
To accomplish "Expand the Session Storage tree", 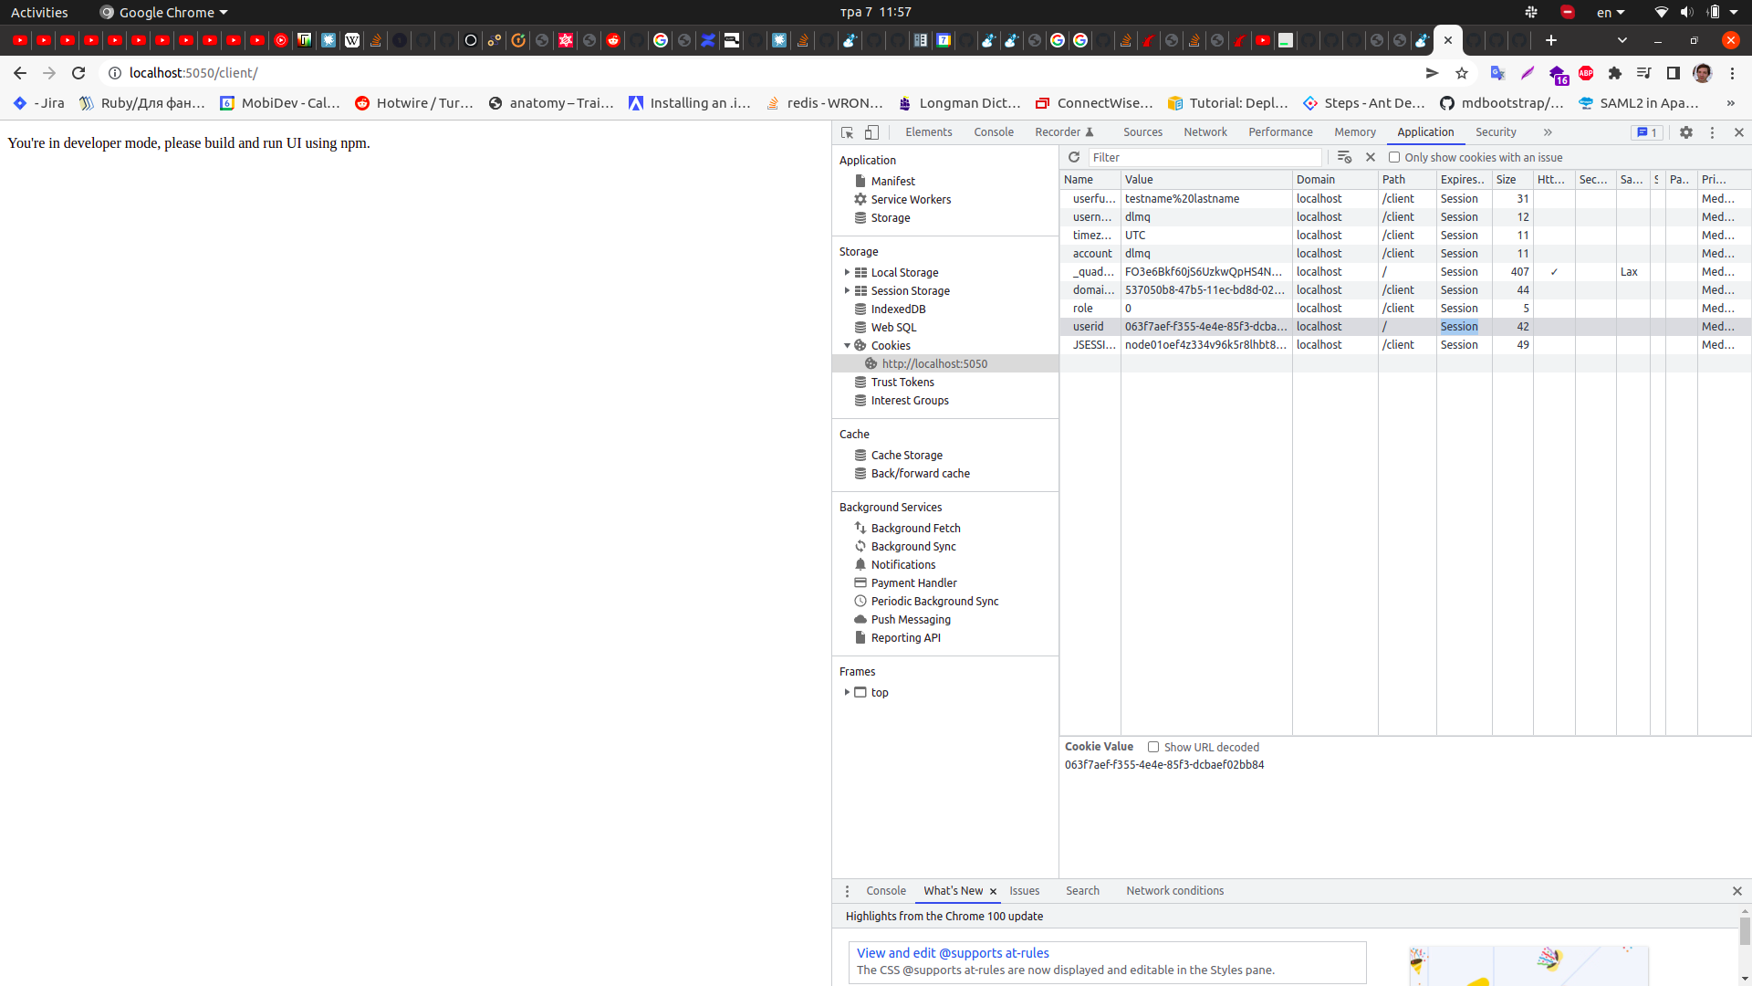I will 847,290.
